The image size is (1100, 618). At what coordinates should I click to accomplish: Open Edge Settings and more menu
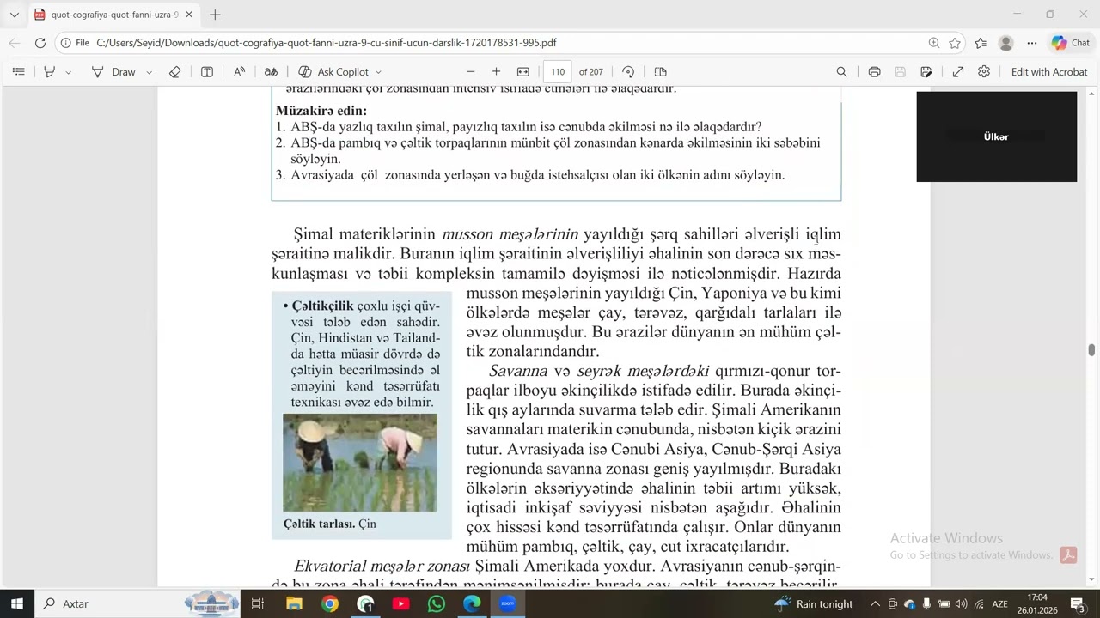[1032, 43]
